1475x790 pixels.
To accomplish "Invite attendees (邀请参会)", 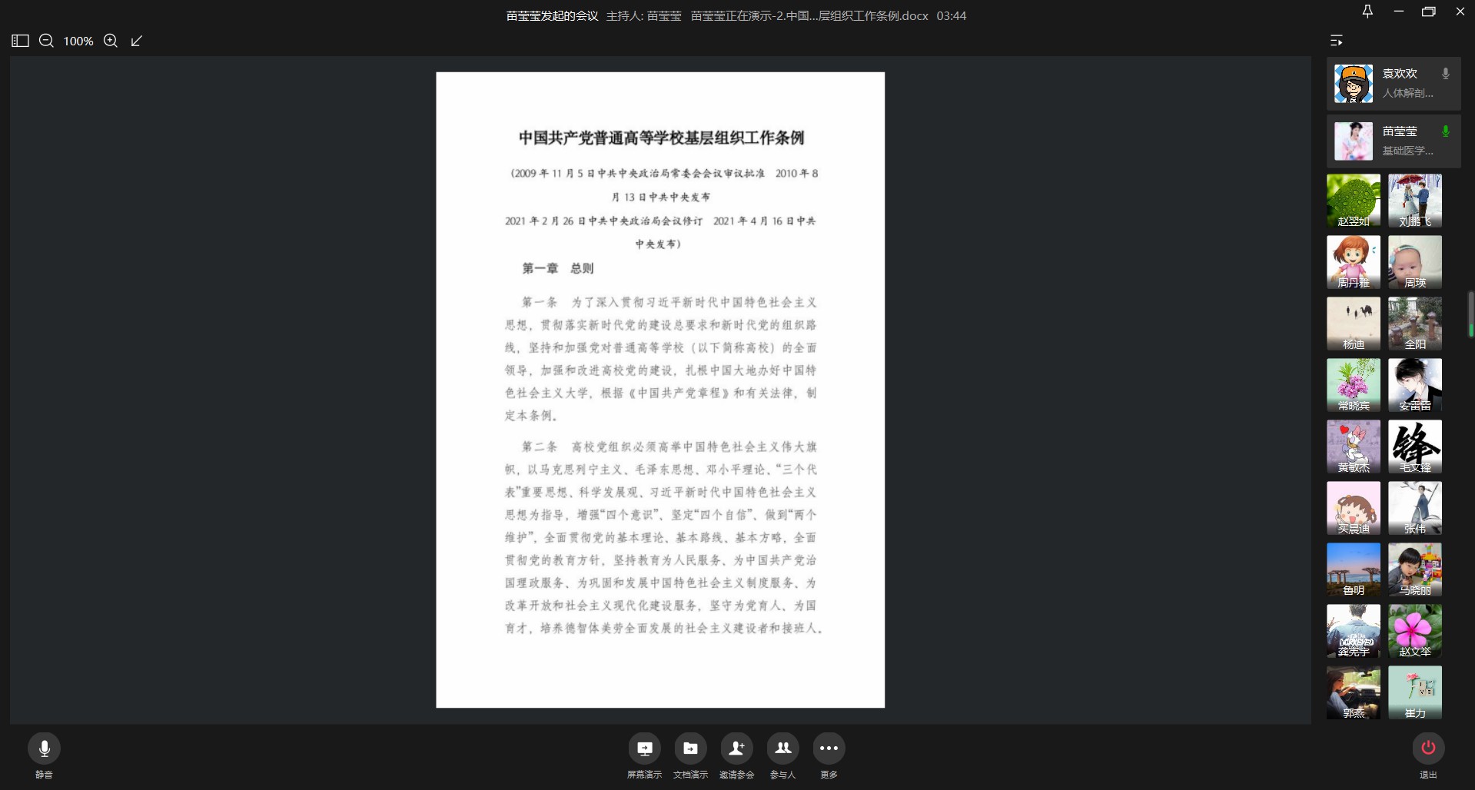I will [736, 749].
